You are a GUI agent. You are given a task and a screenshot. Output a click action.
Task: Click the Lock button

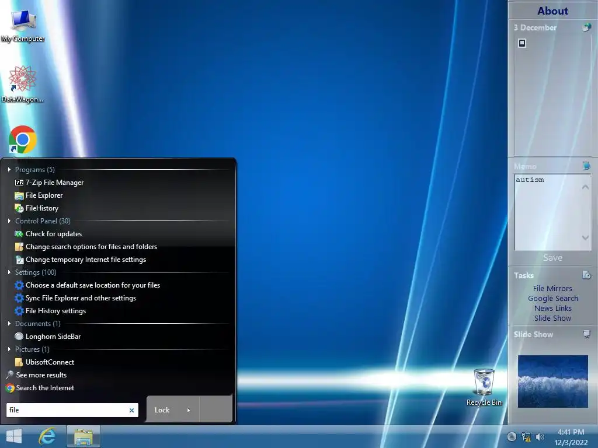[162, 410]
